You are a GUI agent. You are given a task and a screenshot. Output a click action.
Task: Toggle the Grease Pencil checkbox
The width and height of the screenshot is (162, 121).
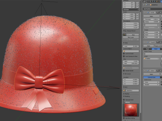click(x=126, y=31)
